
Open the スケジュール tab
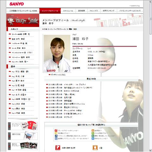coord(68,11)
